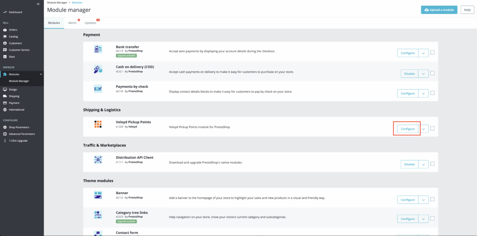The width and height of the screenshot is (477, 236).
Task: Expand the Banner module actions dropdown
Action: 423,200
